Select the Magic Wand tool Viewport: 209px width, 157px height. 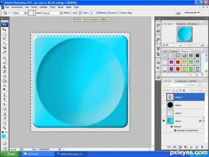pyautogui.click(x=5, y=43)
